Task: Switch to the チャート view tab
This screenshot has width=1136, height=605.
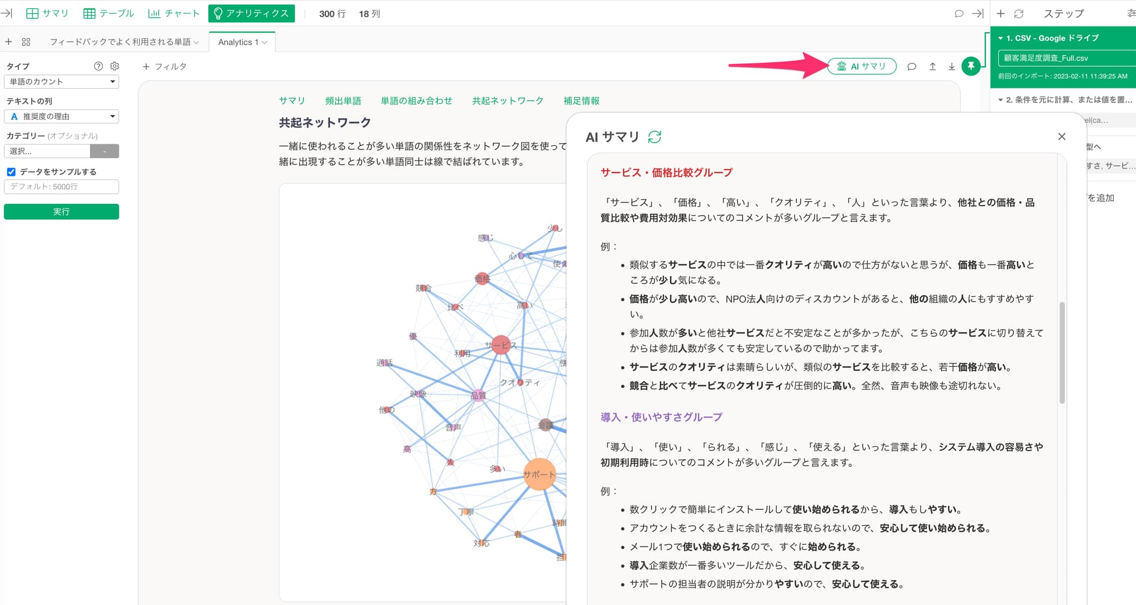Action: pos(173,13)
